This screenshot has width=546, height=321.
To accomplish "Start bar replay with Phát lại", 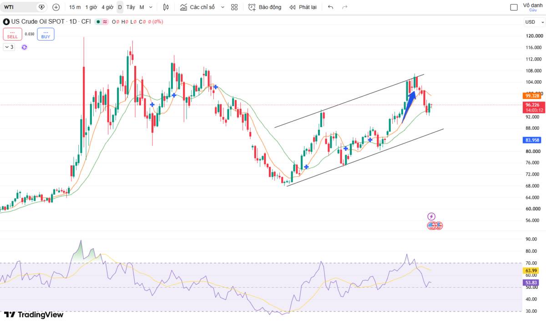I will pyautogui.click(x=303, y=7).
